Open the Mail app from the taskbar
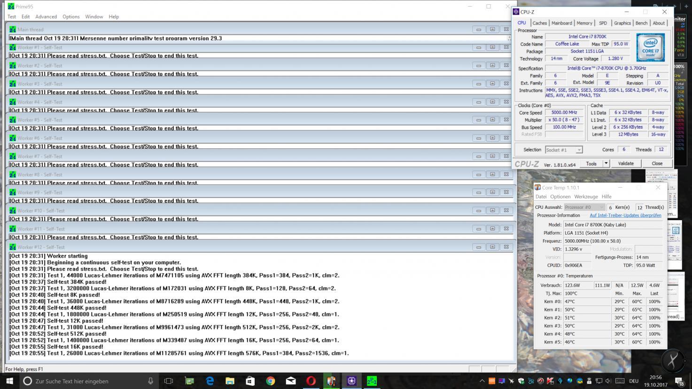Image resolution: width=692 pixels, height=389 pixels. (x=291, y=381)
